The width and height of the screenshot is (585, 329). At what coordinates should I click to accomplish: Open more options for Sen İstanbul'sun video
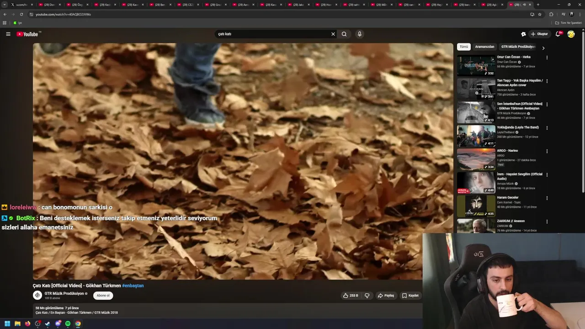coord(547,104)
